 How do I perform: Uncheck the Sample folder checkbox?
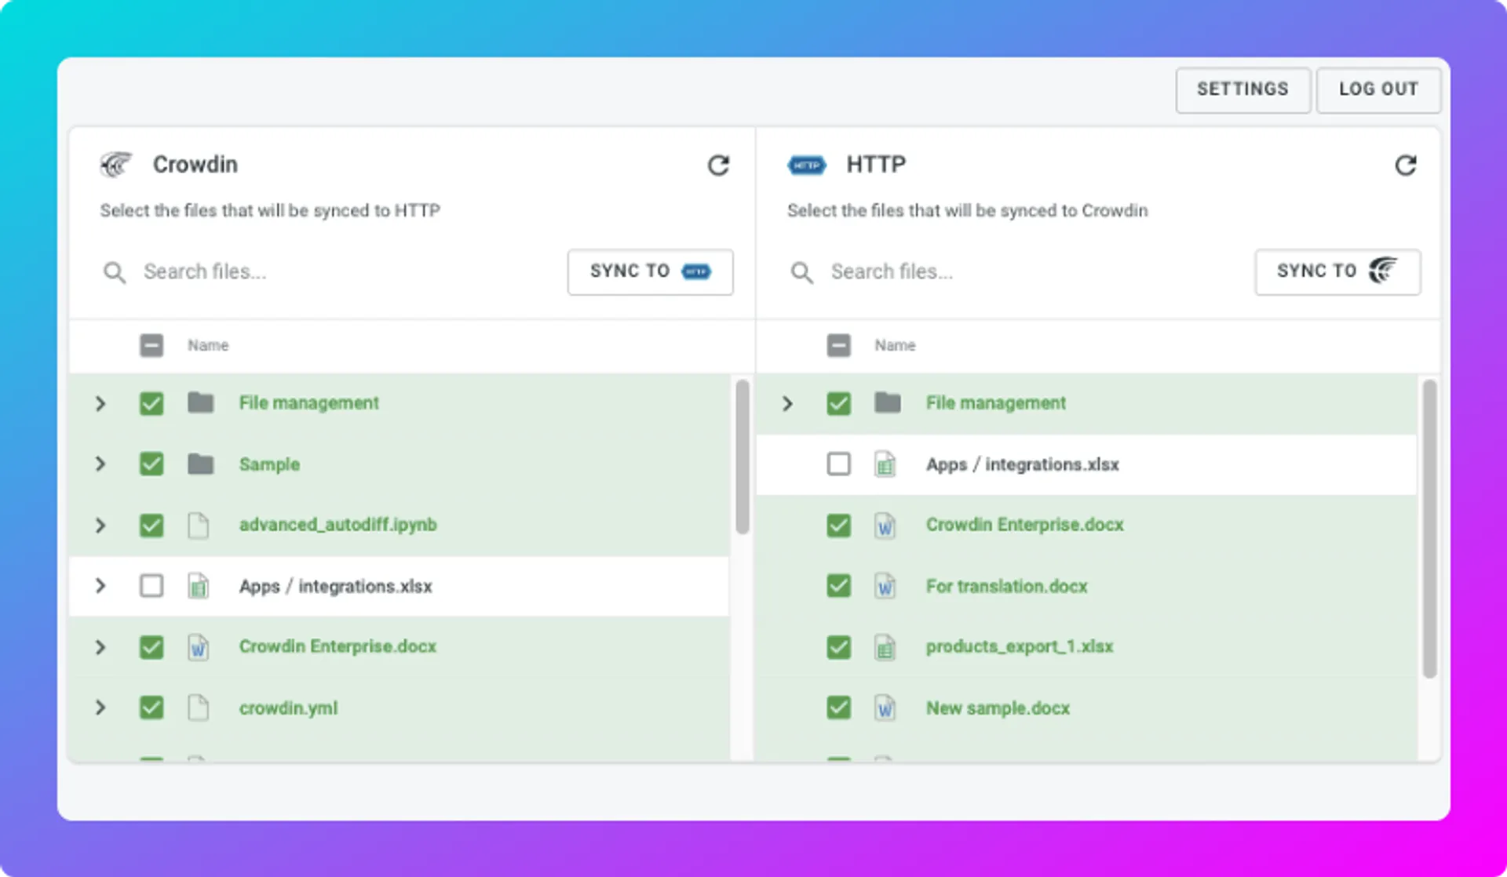[151, 464]
